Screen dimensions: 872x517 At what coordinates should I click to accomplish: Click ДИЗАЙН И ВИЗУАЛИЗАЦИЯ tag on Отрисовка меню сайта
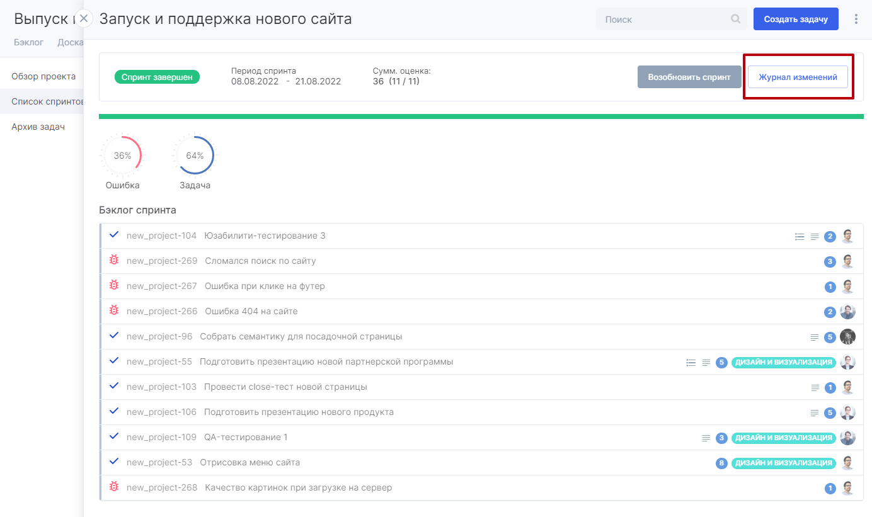pyautogui.click(x=784, y=463)
